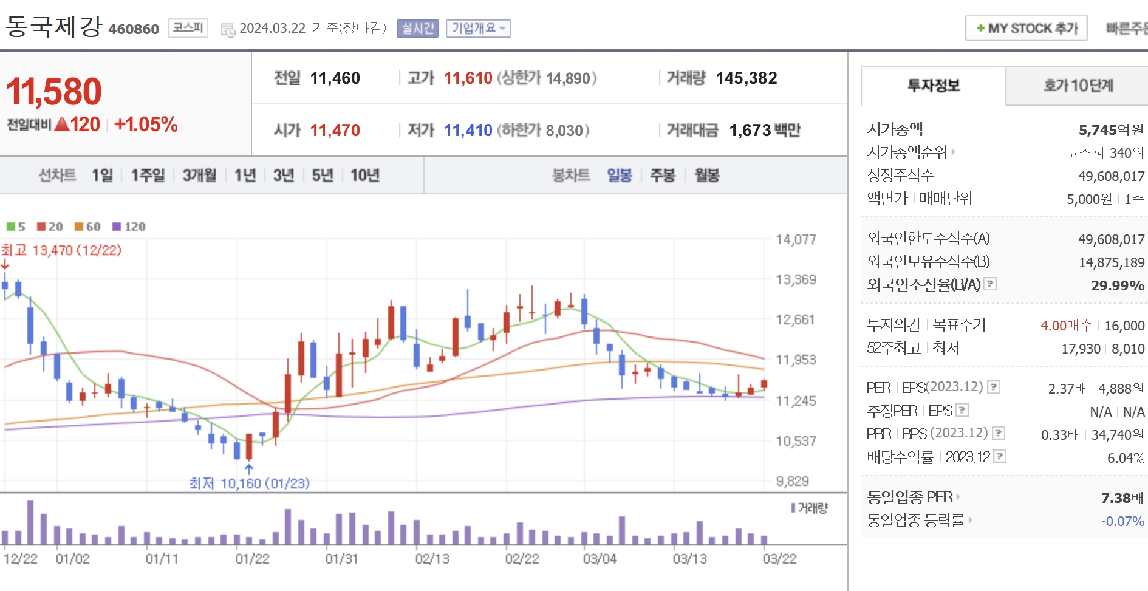Open the help icon next to PER EPS(2023.12)
1148x591 pixels.
994,387
